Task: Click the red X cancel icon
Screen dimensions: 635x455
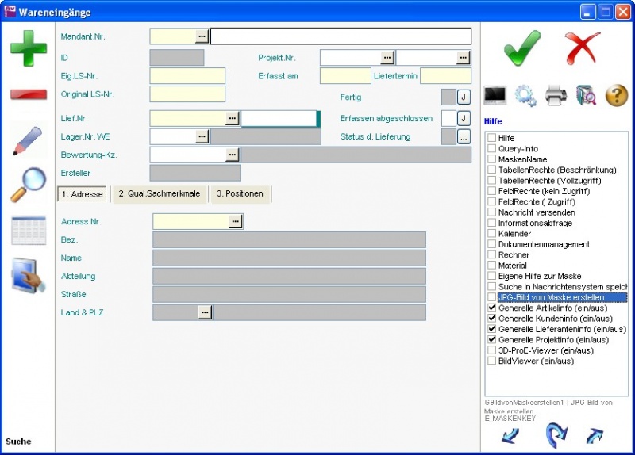Action: click(583, 48)
